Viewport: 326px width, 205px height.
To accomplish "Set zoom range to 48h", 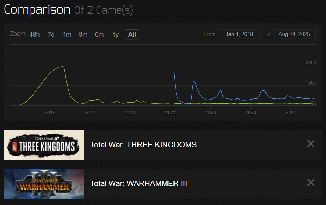I will pyautogui.click(x=34, y=35).
